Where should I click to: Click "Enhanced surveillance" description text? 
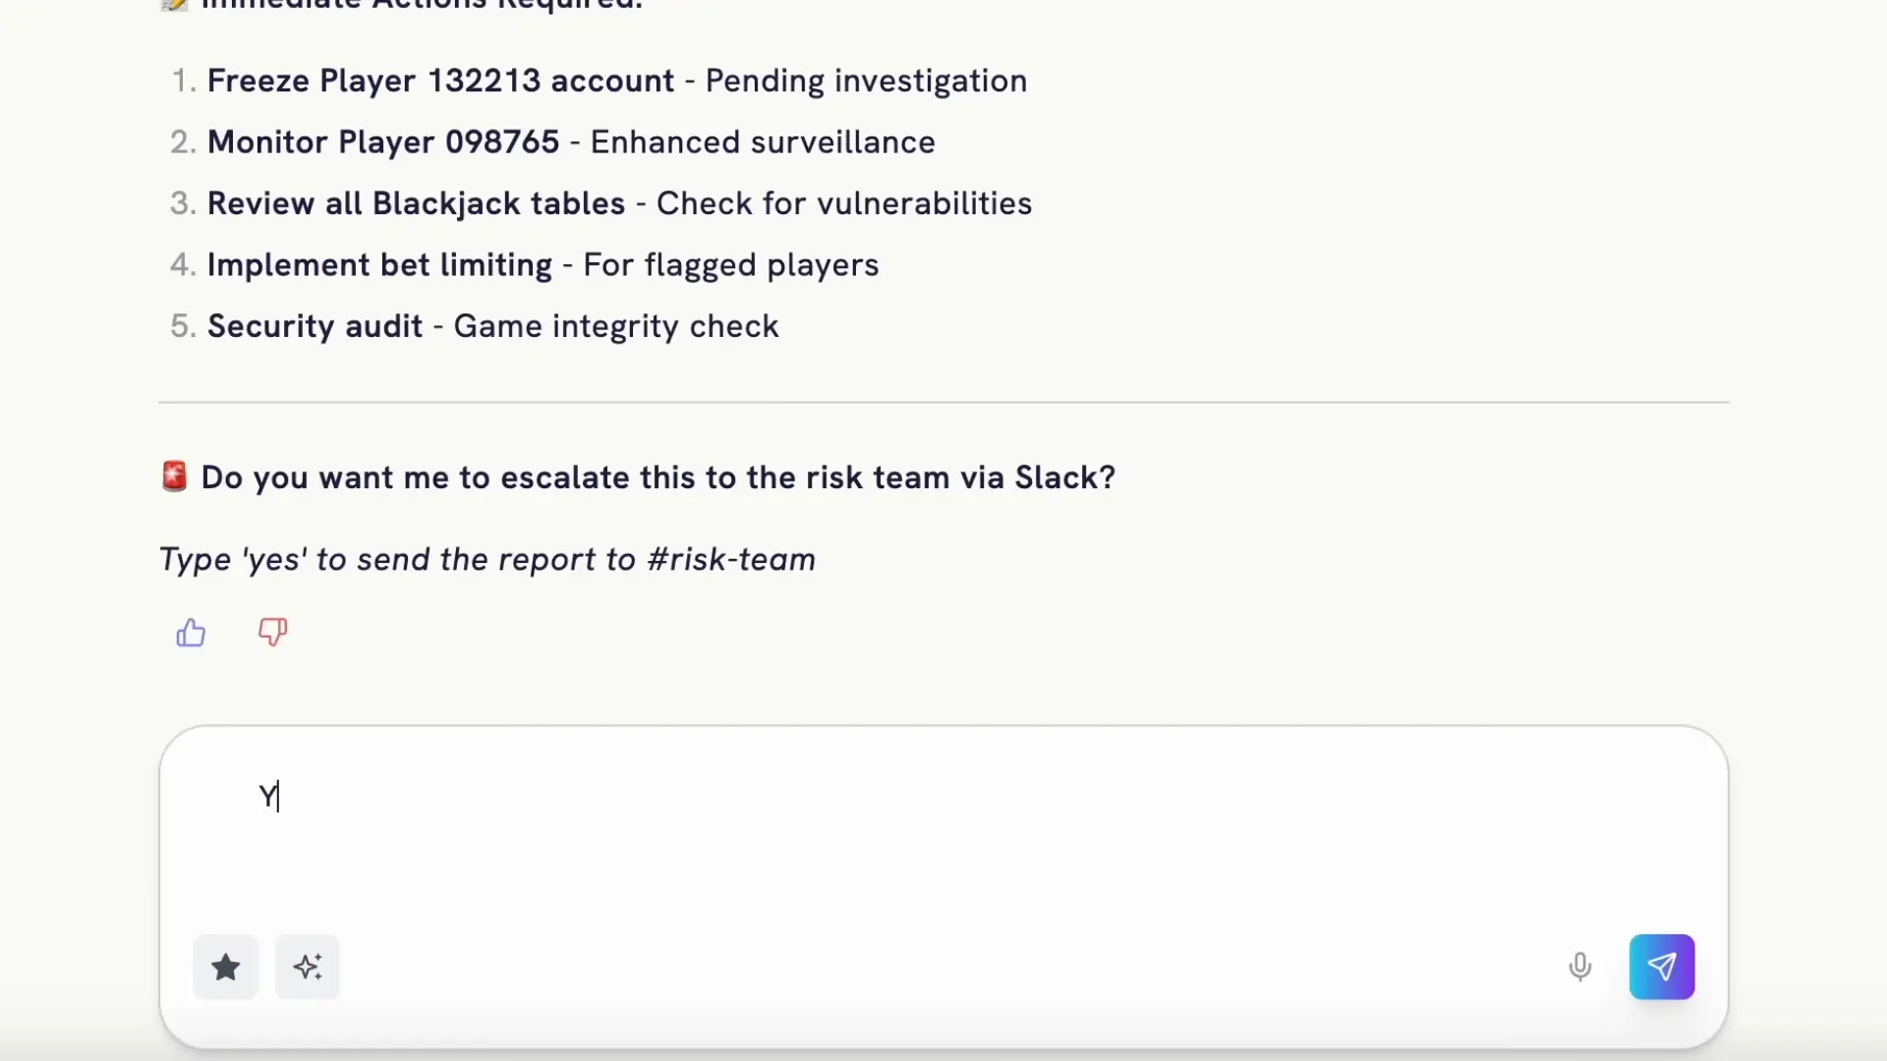(x=763, y=142)
